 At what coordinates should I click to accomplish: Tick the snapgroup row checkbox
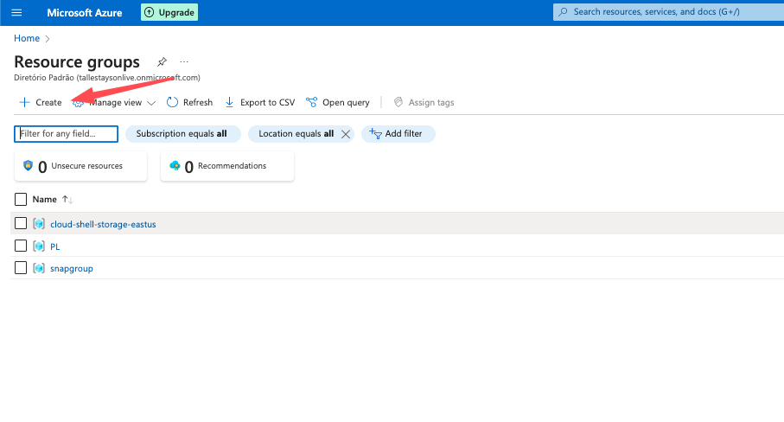click(21, 268)
